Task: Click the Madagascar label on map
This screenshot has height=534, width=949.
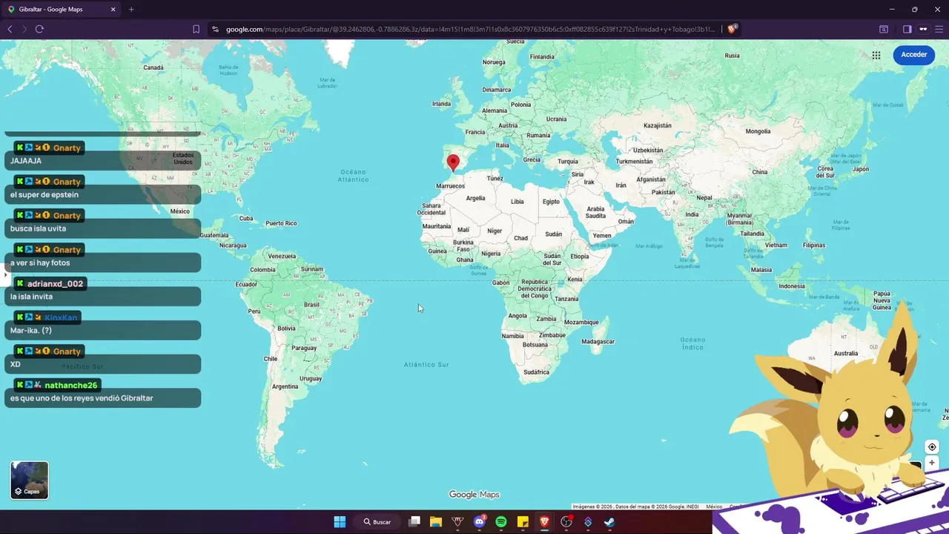Action: [x=598, y=342]
